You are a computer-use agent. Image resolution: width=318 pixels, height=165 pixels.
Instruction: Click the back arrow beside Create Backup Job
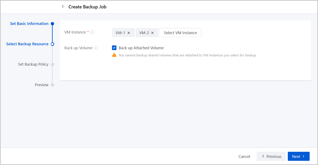click(x=63, y=7)
